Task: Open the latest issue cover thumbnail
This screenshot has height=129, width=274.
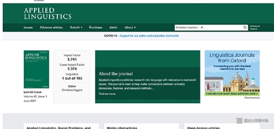Action: (x=36, y=69)
